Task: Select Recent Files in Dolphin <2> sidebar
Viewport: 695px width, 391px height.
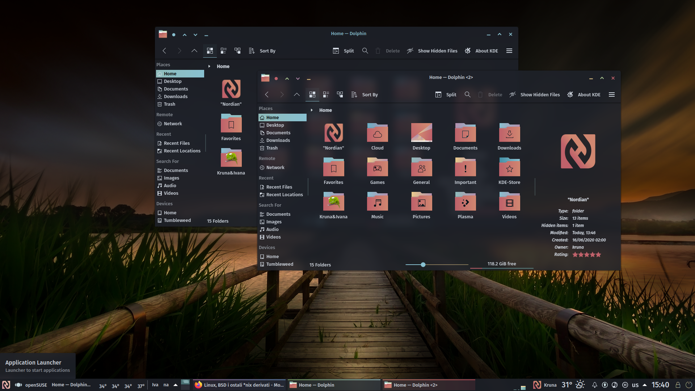Action: click(x=282, y=187)
